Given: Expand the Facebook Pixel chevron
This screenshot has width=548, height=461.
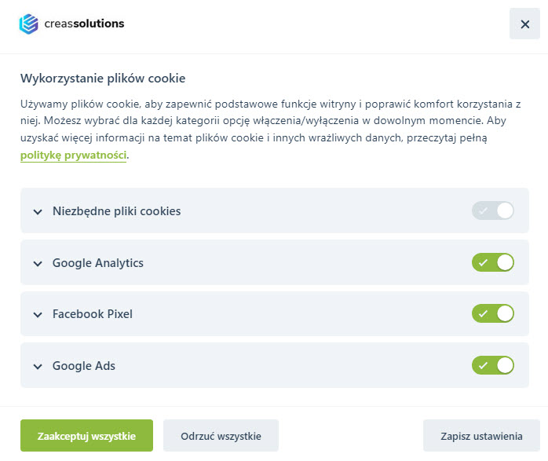Looking at the screenshot, I should [x=37, y=315].
